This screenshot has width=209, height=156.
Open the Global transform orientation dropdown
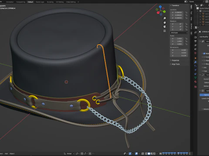pyautogui.click(x=69, y=153)
